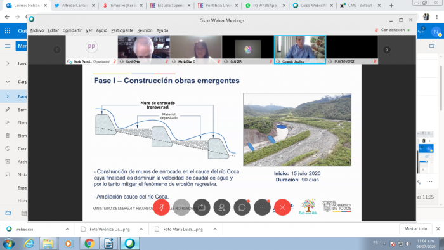Collapse Carpetas folder group in Outlook
The image size is (444, 250).
click(x=8, y=82)
